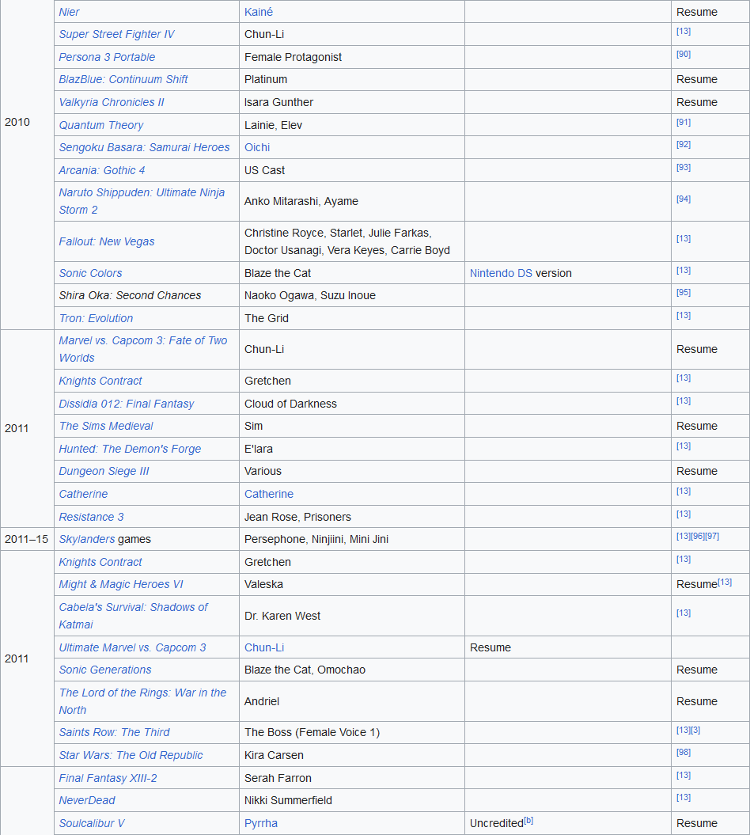
Task: Open the Sonic Generations link
Action: (105, 670)
